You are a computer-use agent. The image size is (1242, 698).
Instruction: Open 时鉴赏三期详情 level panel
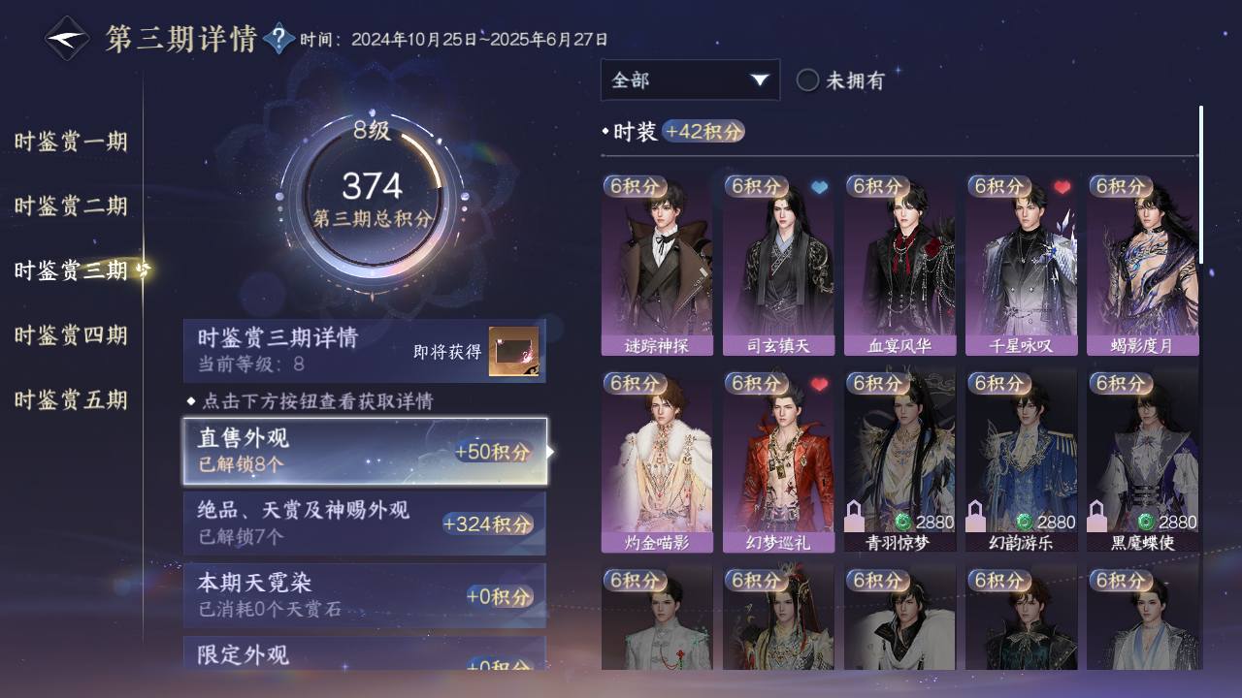365,351
